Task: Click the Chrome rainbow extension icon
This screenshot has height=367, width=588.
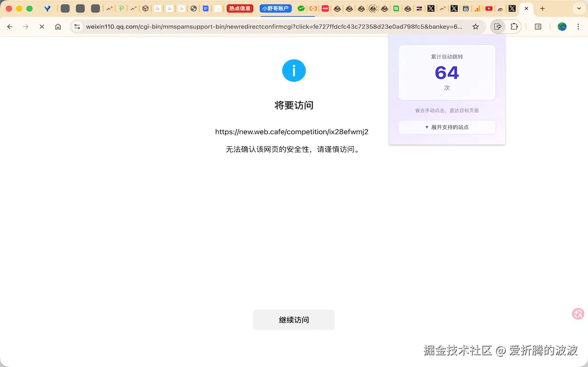Action: tap(500, 8)
